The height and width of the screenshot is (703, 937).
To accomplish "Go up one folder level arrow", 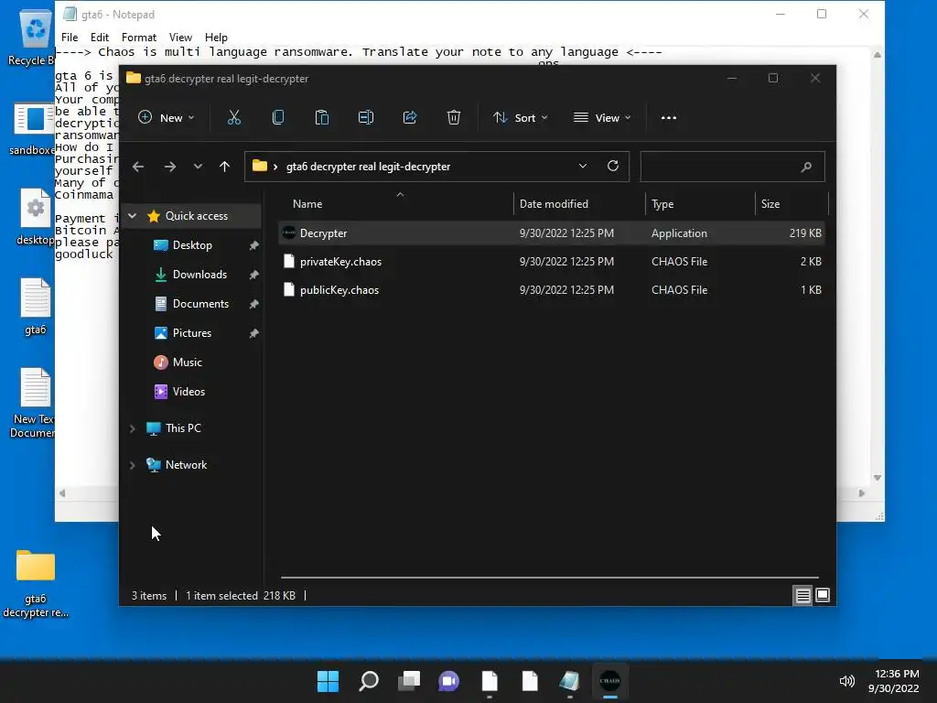I will (x=225, y=167).
